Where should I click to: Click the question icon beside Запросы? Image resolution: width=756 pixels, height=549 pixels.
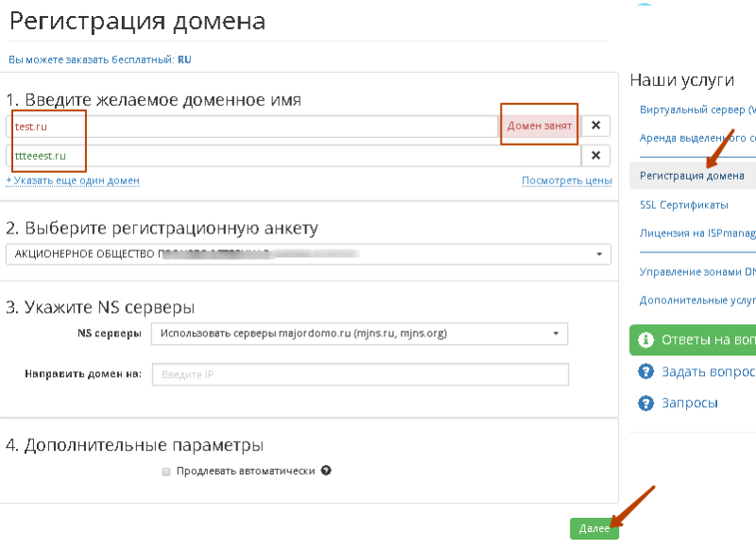click(646, 403)
